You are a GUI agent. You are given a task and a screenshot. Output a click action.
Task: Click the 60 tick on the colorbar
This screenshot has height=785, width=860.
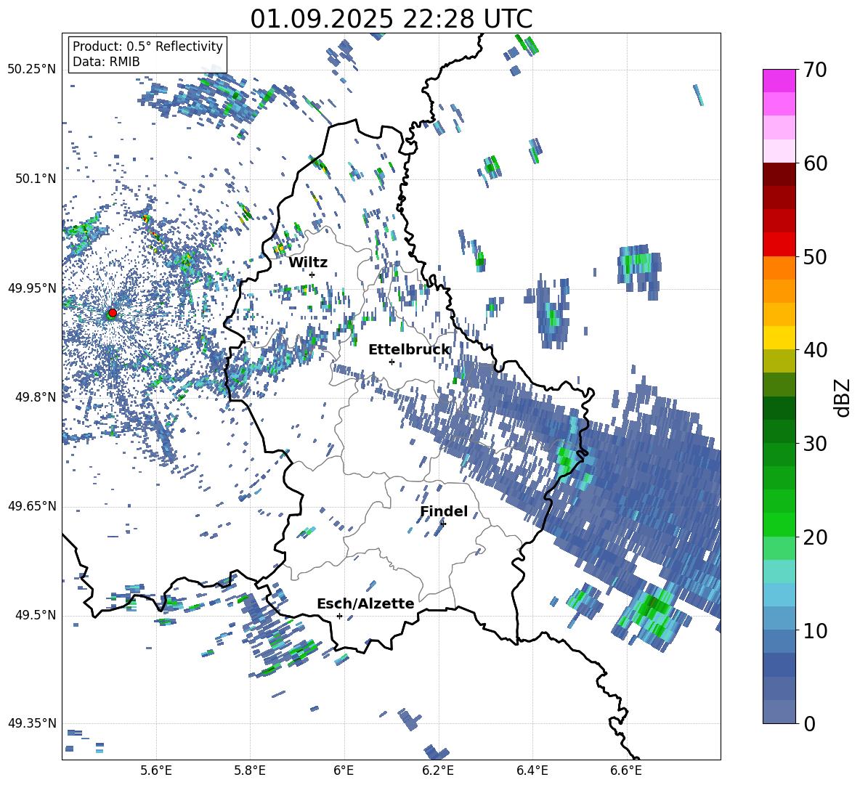coord(814,163)
